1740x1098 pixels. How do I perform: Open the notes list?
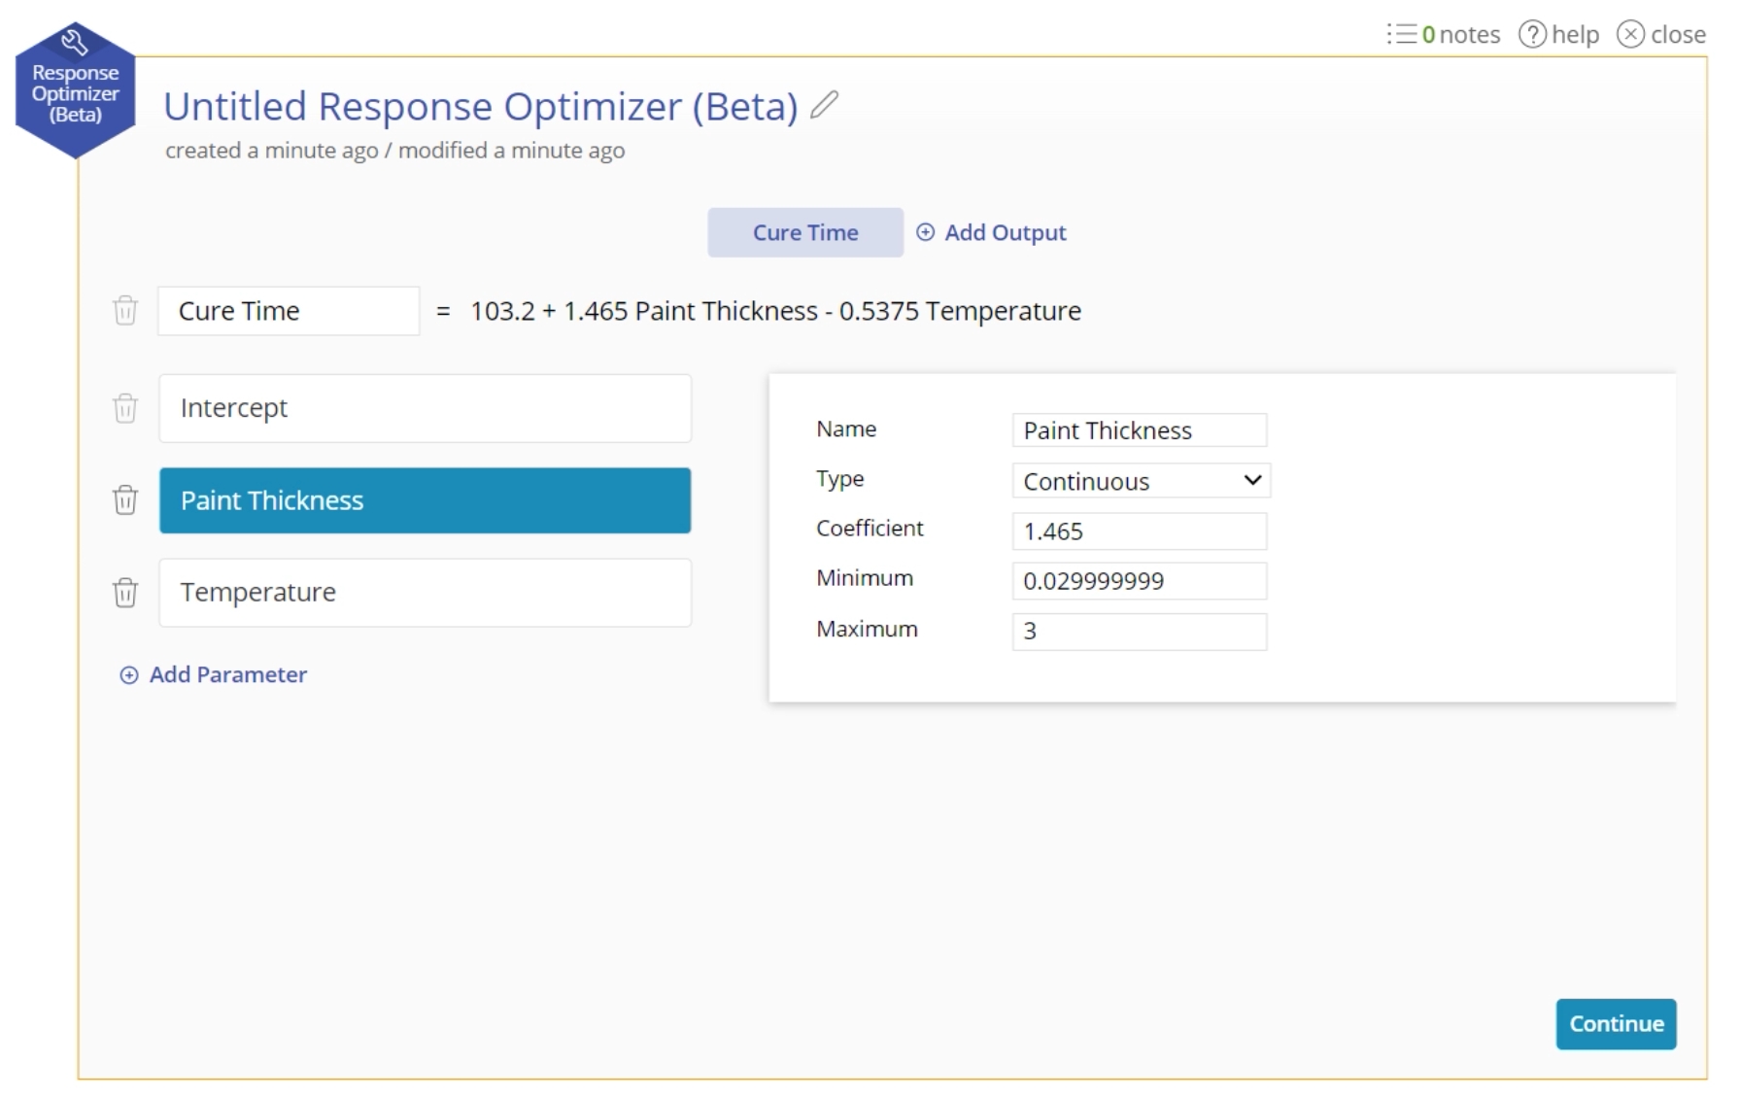pos(1444,35)
